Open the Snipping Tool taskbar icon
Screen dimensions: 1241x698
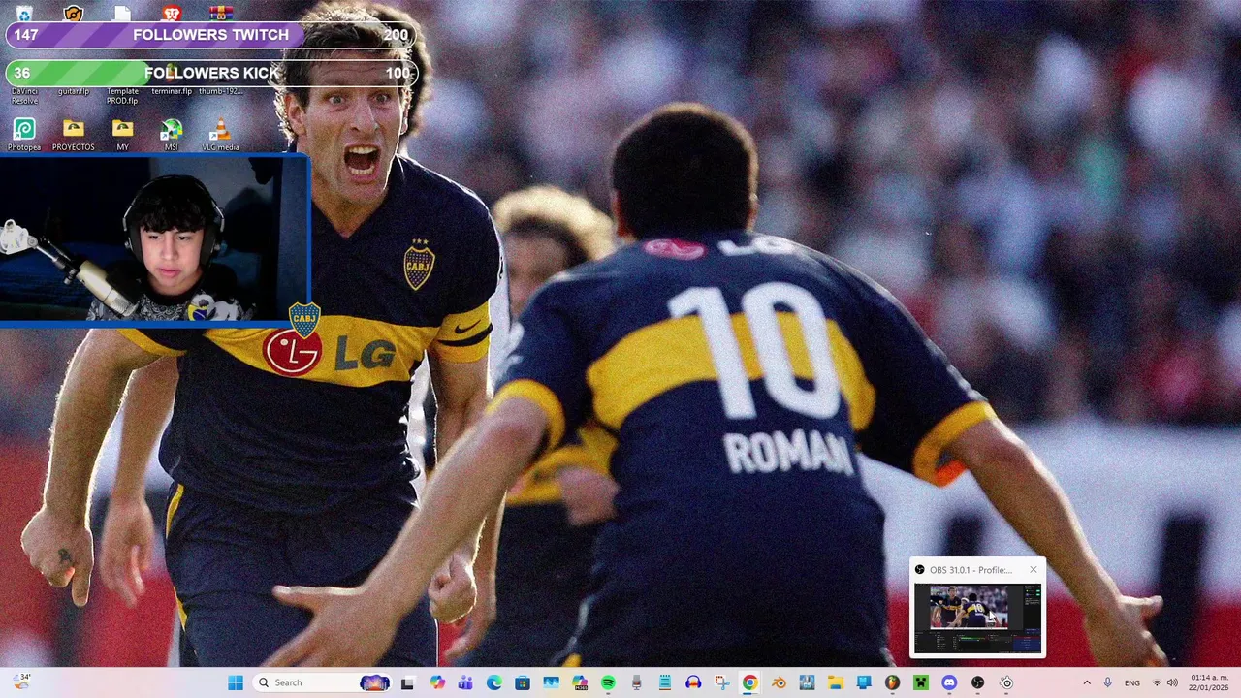pos(721,682)
